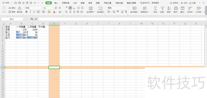Open the 视图 tab

(98, 3)
